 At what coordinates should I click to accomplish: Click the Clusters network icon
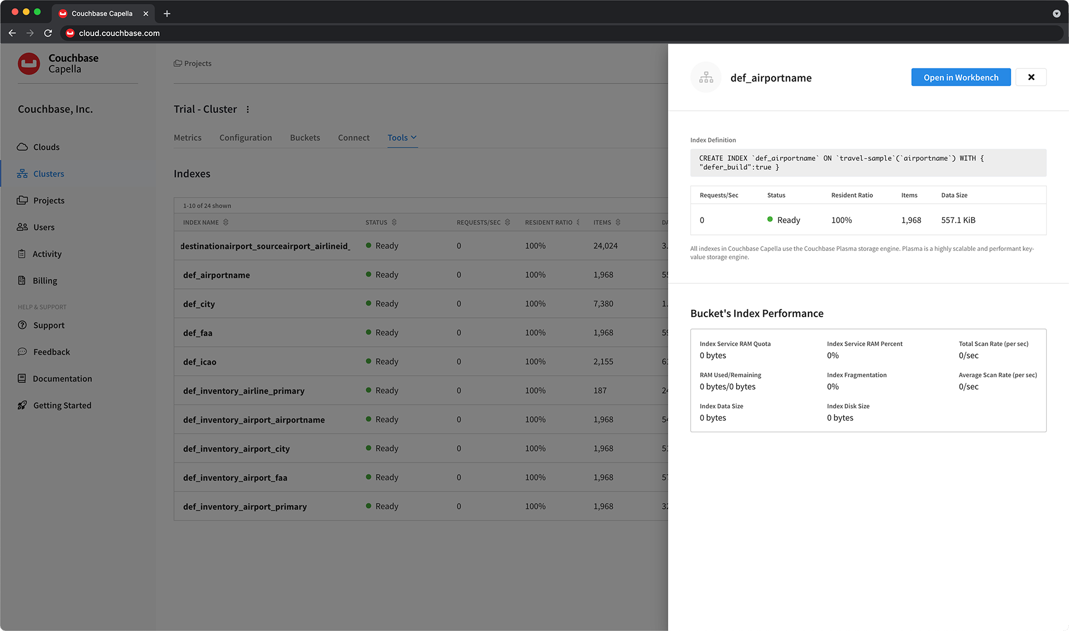22,174
